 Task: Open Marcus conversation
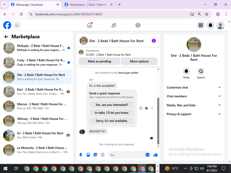[36, 106]
